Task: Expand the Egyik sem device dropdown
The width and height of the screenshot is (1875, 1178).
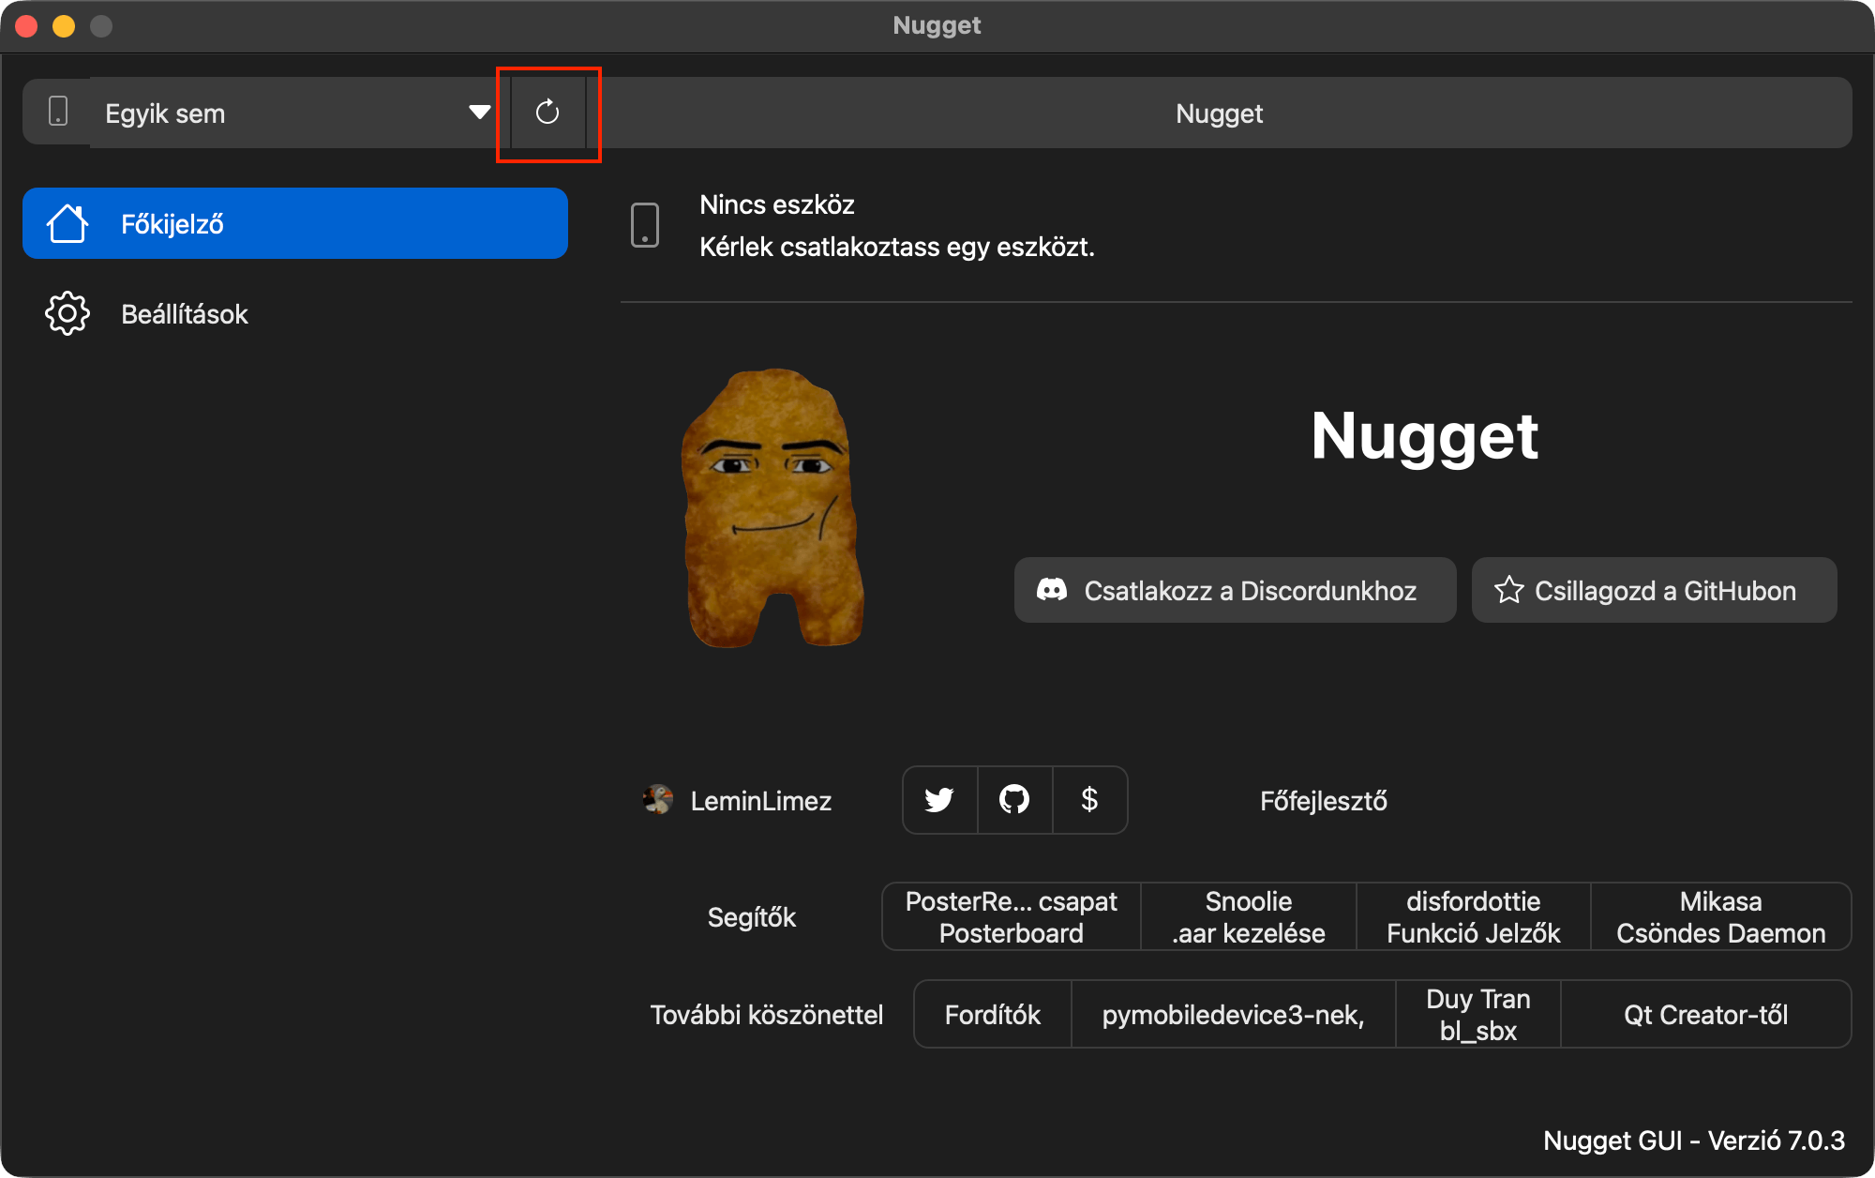Action: [281, 113]
